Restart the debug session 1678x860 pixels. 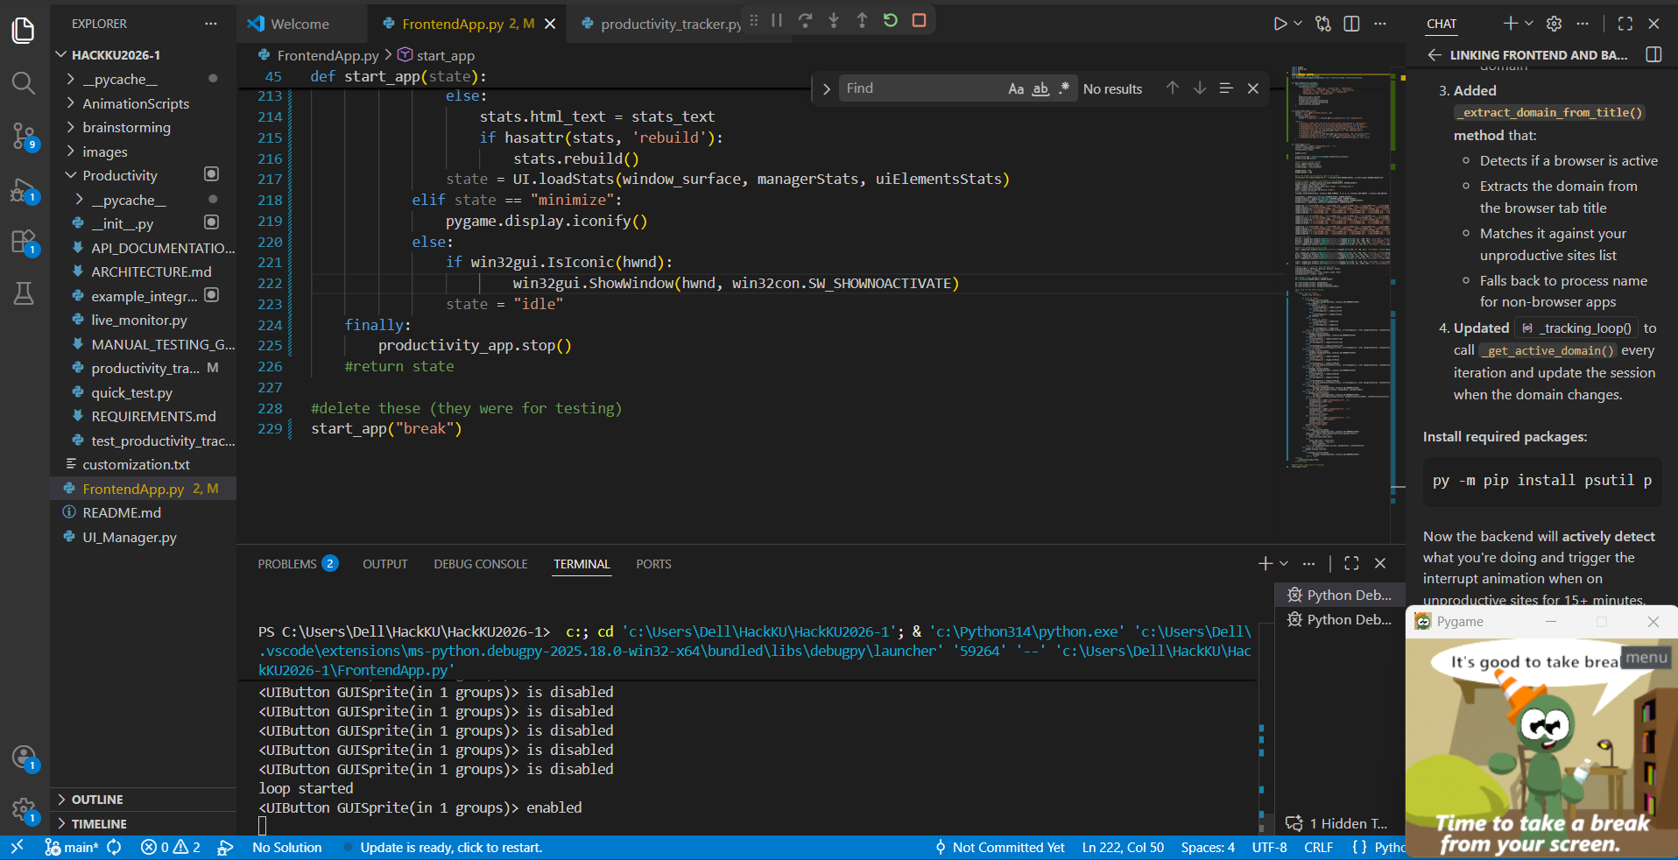(x=891, y=20)
